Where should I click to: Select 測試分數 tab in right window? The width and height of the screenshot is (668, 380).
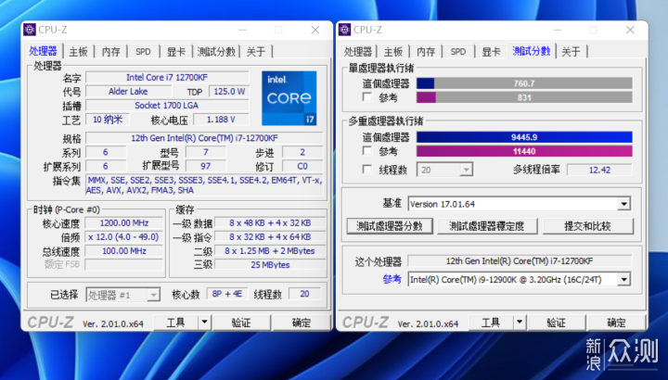tap(532, 51)
